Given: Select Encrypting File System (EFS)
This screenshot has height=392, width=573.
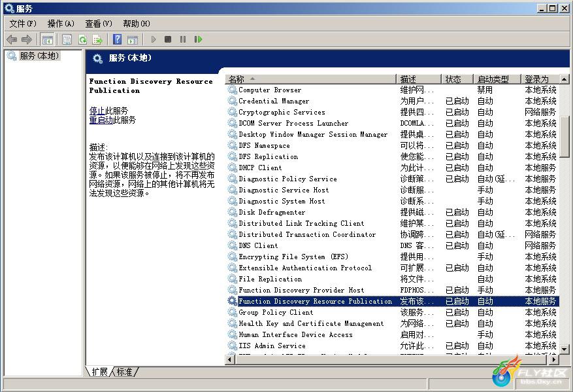Looking at the screenshot, I should coord(392,257).
